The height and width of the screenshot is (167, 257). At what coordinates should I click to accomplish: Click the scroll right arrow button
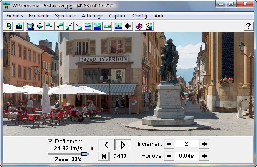point(123,145)
